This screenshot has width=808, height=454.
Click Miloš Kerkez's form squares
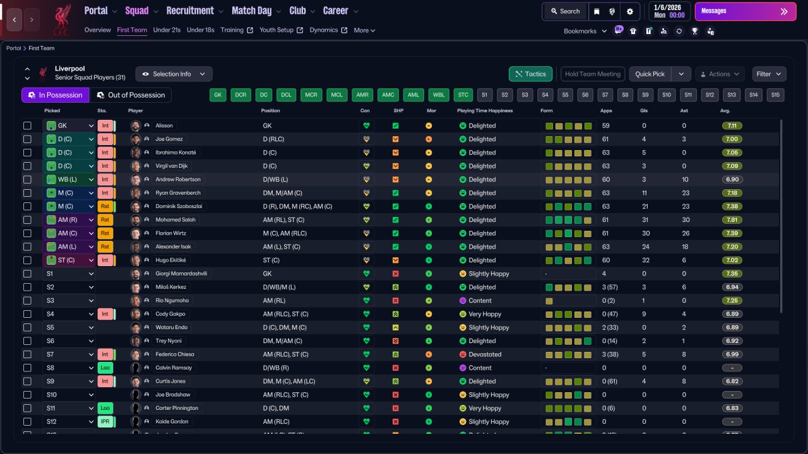(568, 287)
